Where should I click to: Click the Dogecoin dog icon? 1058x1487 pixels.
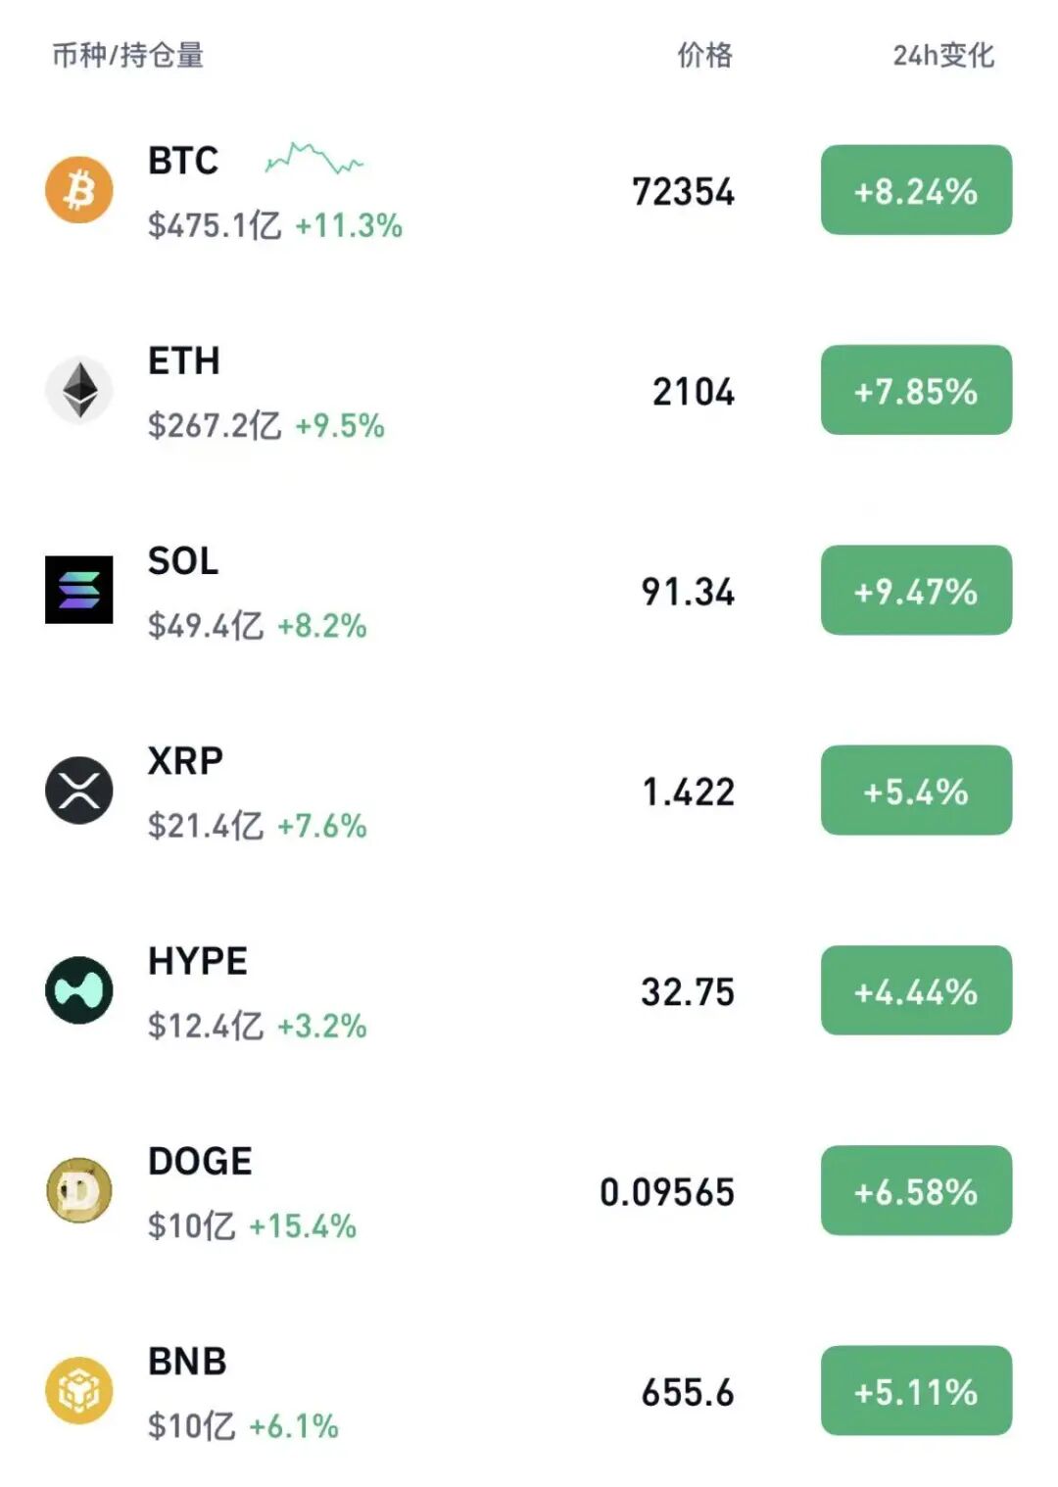pos(79,1190)
